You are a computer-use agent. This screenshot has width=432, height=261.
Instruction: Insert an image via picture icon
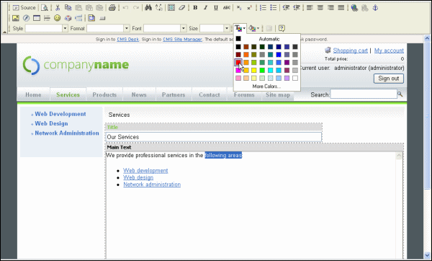pyautogui.click(x=16, y=18)
